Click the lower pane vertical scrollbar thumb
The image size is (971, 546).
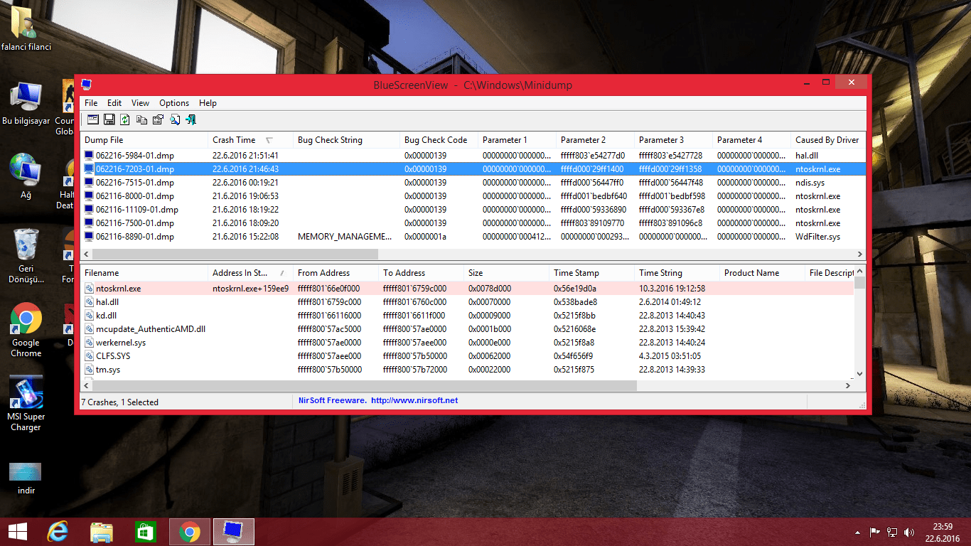tap(859, 283)
